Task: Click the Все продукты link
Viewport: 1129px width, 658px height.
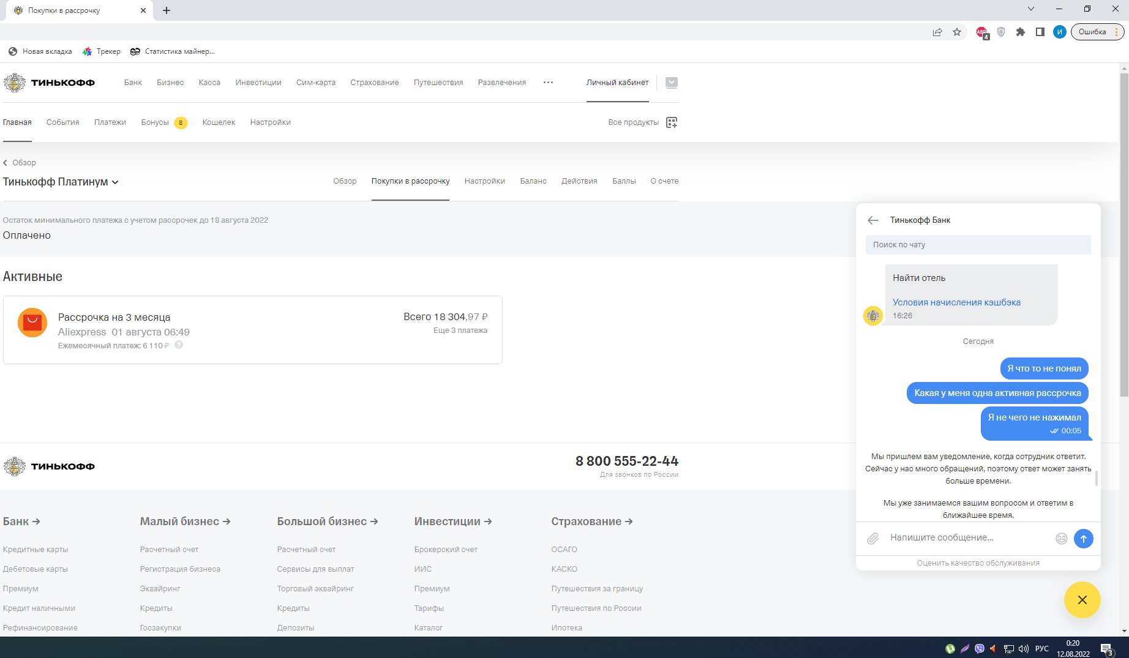Action: [633, 122]
